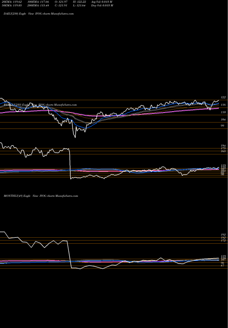Viewport: 228px width, 328px height.
Task: Click the 182 price label on monthly axis
Action: 223,238
